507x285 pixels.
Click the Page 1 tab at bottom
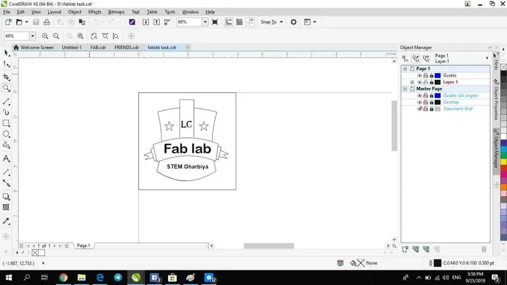84,246
